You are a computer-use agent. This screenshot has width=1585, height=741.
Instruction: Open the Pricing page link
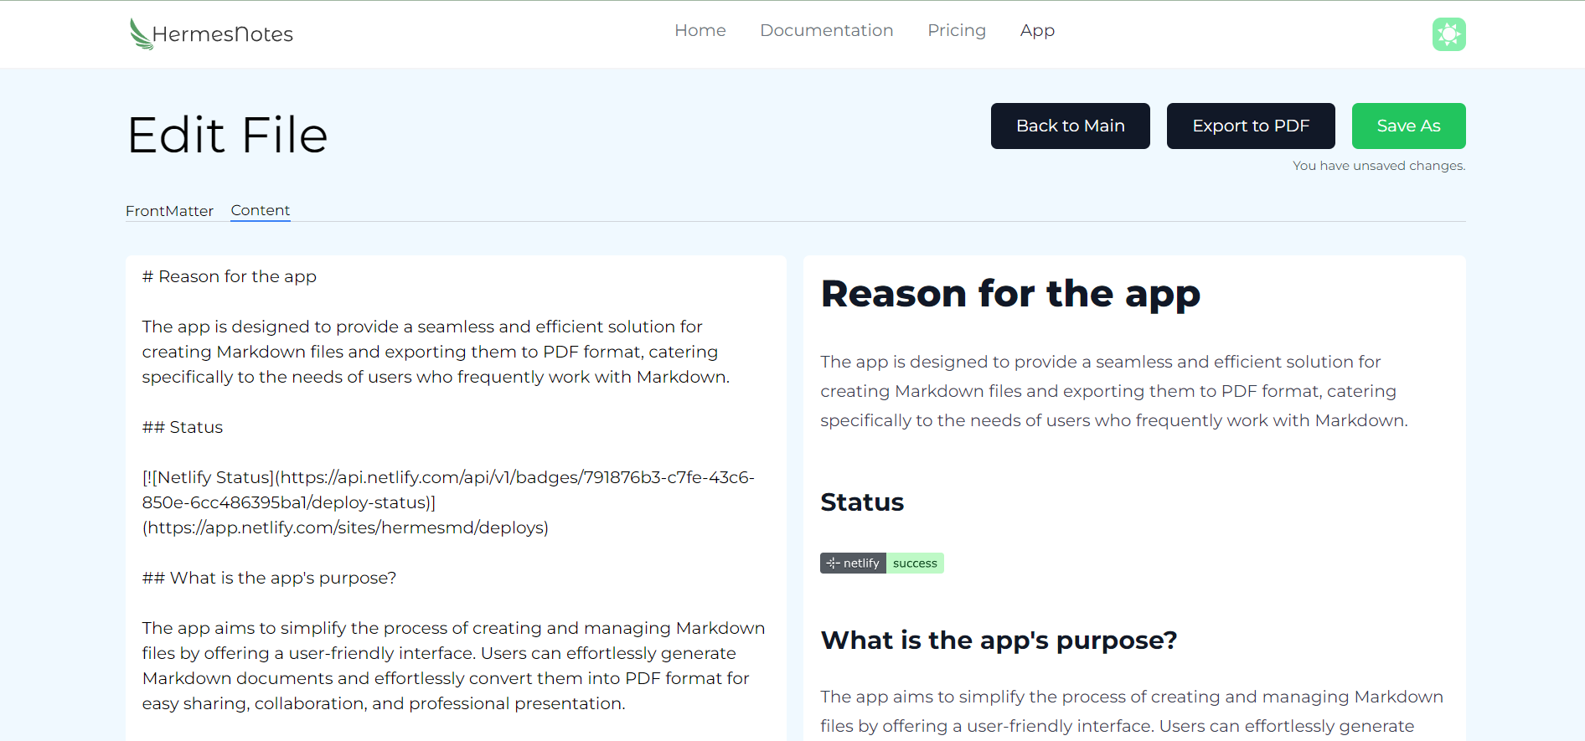[x=957, y=30]
